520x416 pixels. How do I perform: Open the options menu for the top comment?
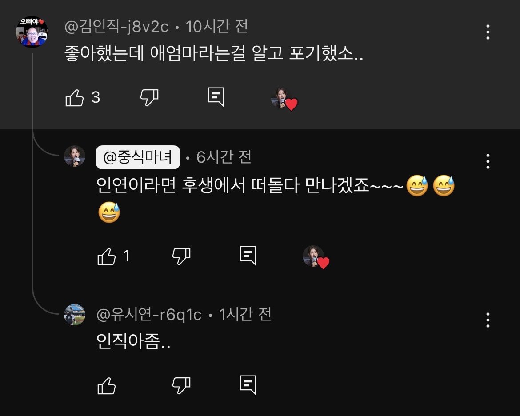[488, 32]
